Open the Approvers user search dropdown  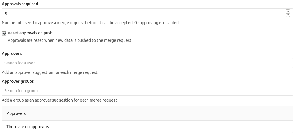[x=147, y=63]
